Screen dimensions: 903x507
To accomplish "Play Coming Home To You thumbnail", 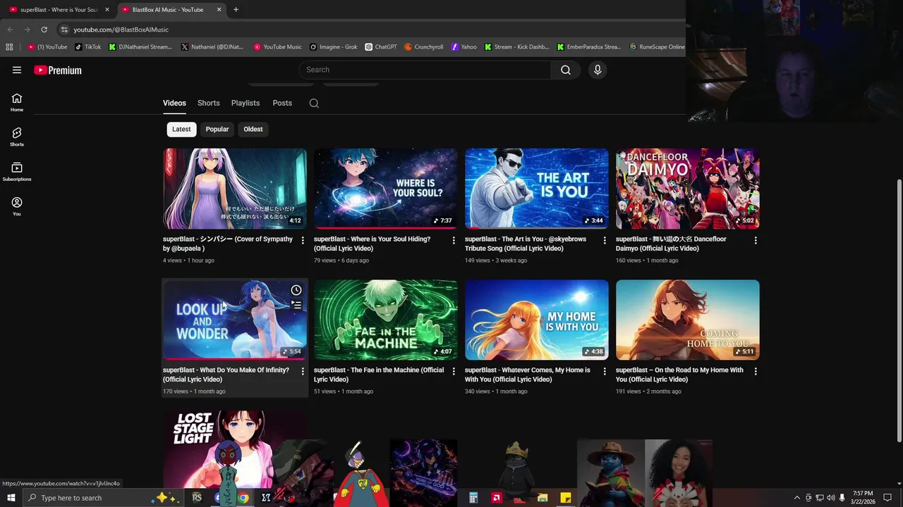I will 688,320.
